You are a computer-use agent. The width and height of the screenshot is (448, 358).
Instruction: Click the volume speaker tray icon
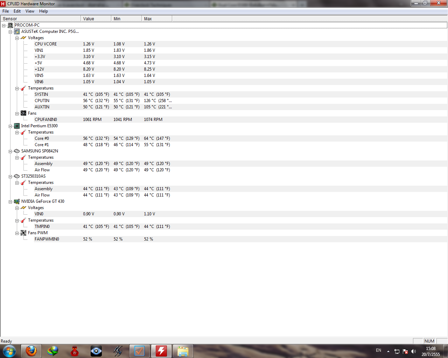pos(413,351)
